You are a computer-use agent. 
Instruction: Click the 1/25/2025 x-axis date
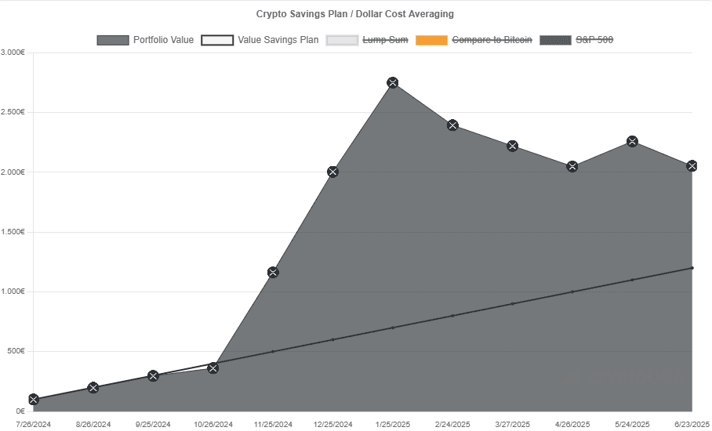(393, 425)
